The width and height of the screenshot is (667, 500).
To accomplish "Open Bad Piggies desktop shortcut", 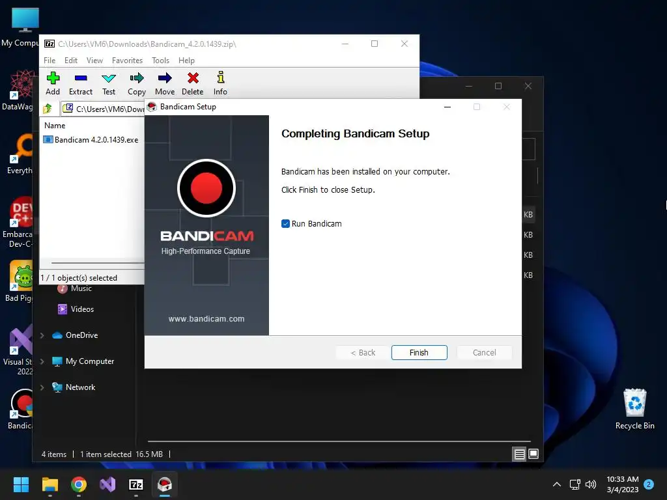I will click(19, 281).
